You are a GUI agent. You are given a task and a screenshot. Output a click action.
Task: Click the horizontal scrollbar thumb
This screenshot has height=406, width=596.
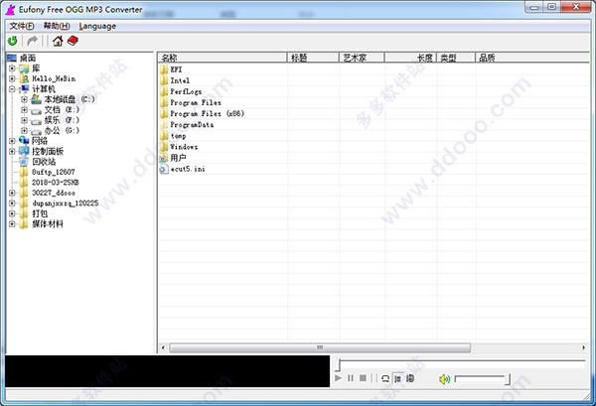click(x=320, y=347)
